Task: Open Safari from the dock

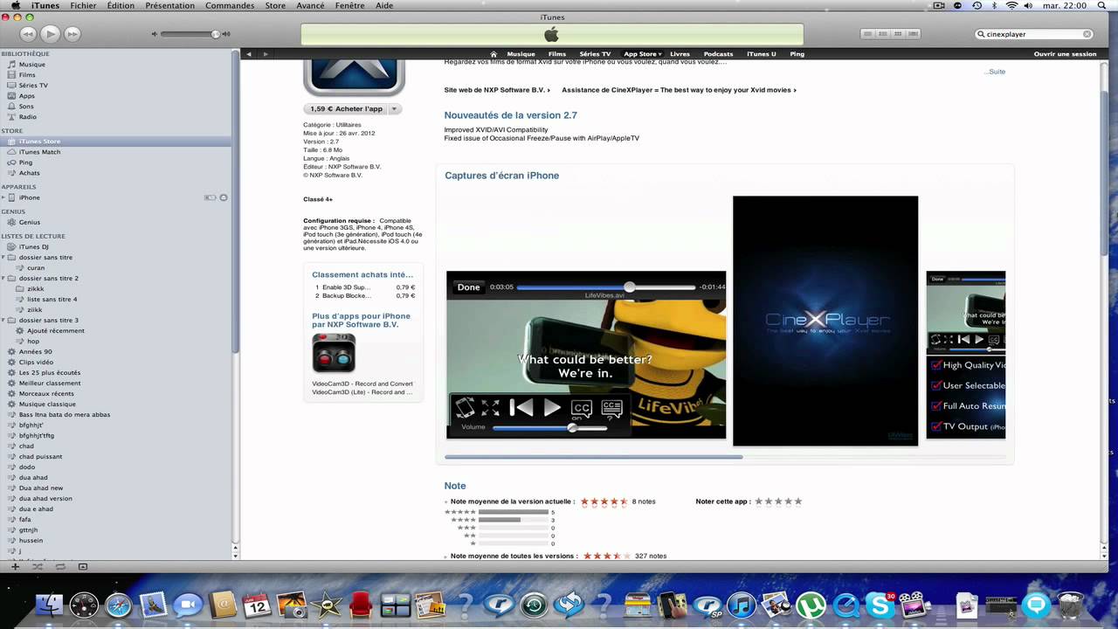Action: [118, 605]
